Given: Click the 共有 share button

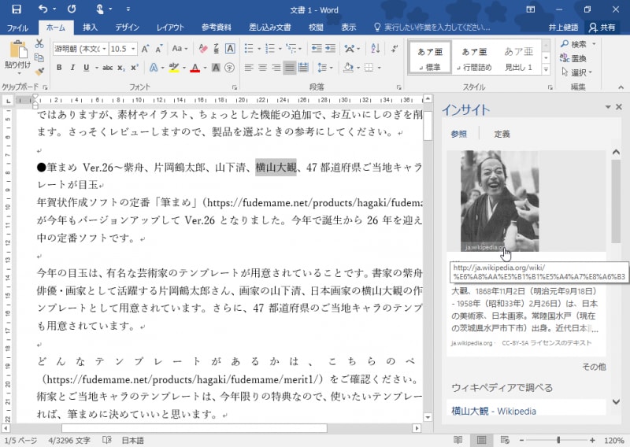Looking at the screenshot, I should [x=602, y=28].
